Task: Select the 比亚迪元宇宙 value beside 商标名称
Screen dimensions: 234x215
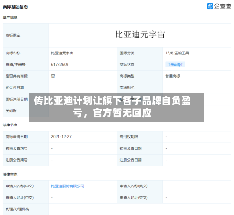Action: (62, 53)
